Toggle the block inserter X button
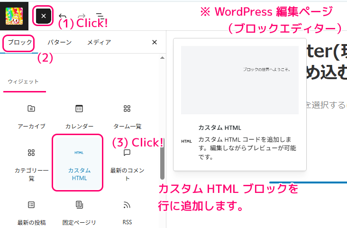 44,16
